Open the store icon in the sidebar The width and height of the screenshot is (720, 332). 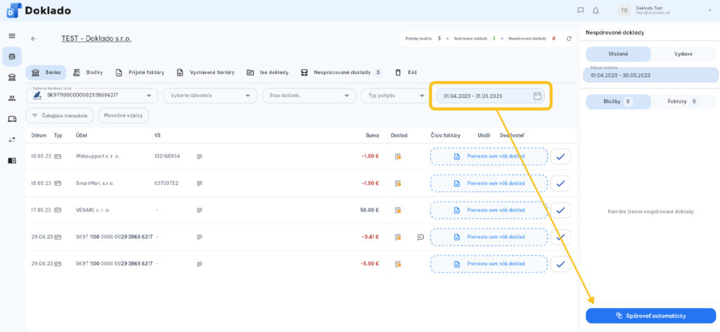coord(12,56)
